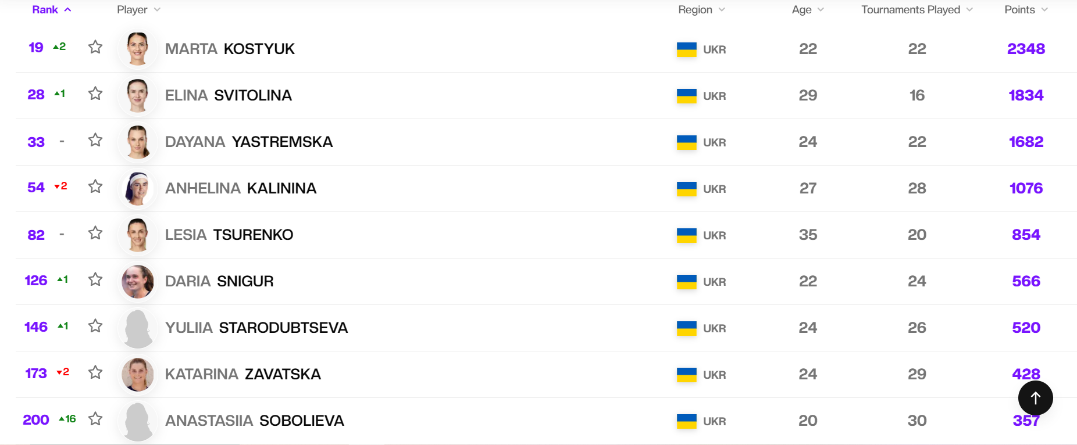Click Anastasiia Sobolieva's star icon

95,419
